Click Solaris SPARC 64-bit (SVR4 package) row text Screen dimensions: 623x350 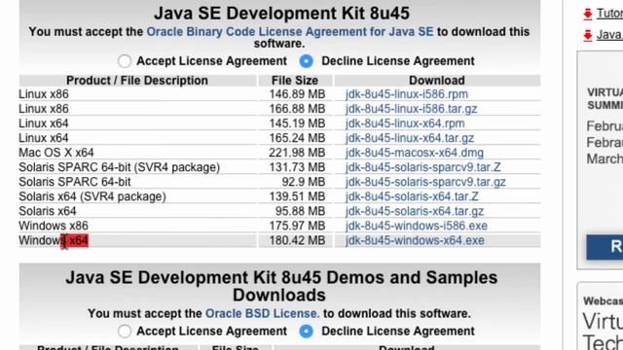[119, 167]
